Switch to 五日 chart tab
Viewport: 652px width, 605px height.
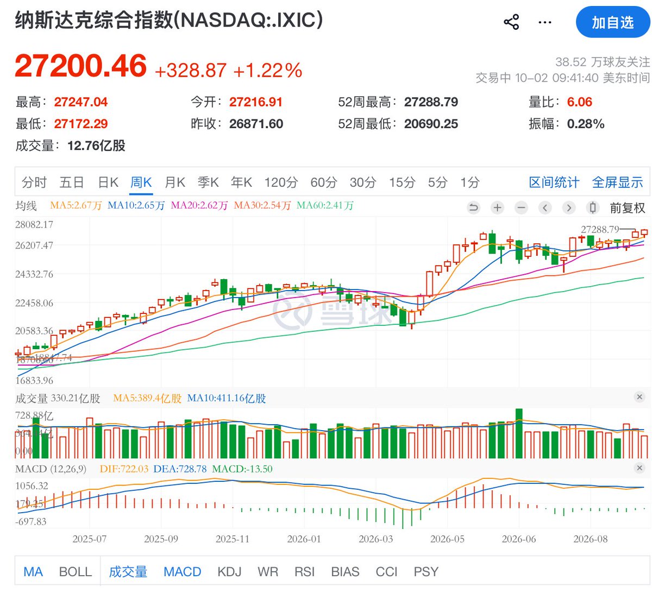pyautogui.click(x=72, y=182)
